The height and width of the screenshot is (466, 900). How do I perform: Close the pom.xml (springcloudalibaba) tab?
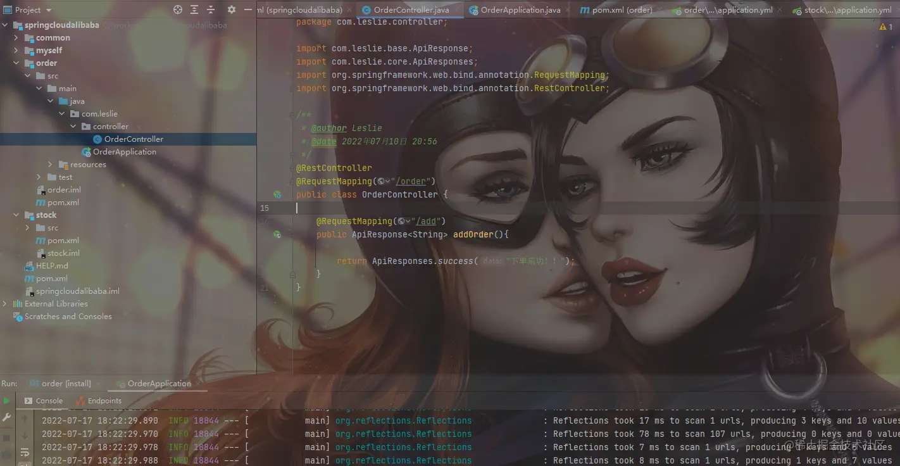[350, 10]
